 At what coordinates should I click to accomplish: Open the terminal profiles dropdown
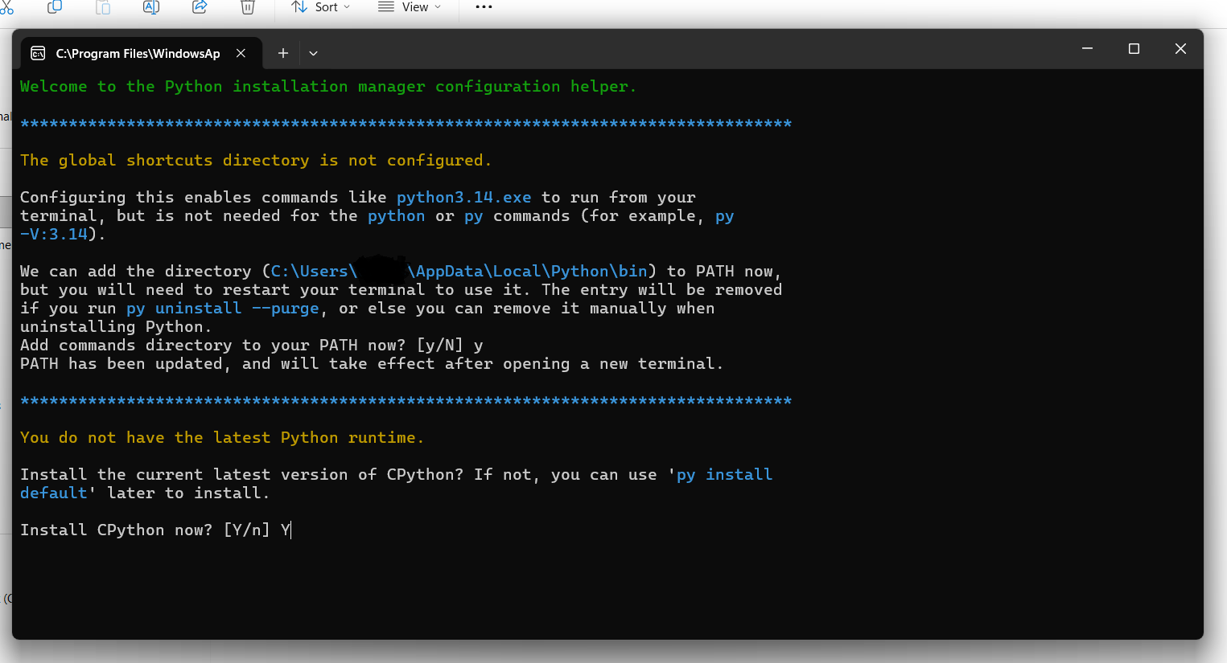pos(314,53)
